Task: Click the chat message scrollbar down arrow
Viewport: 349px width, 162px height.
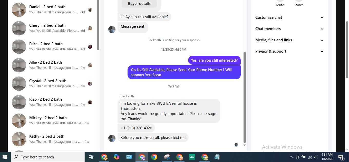Action: pos(245,145)
